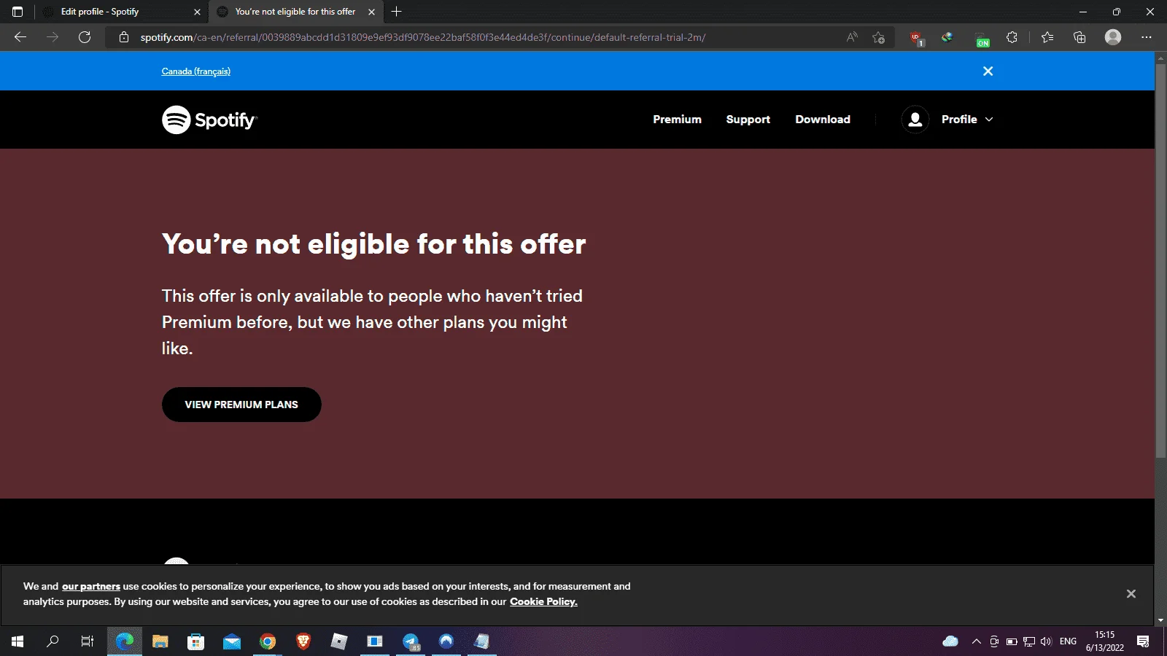The height and width of the screenshot is (656, 1167).
Task: Open the Internet Download Manager extension icon
Action: point(947,37)
